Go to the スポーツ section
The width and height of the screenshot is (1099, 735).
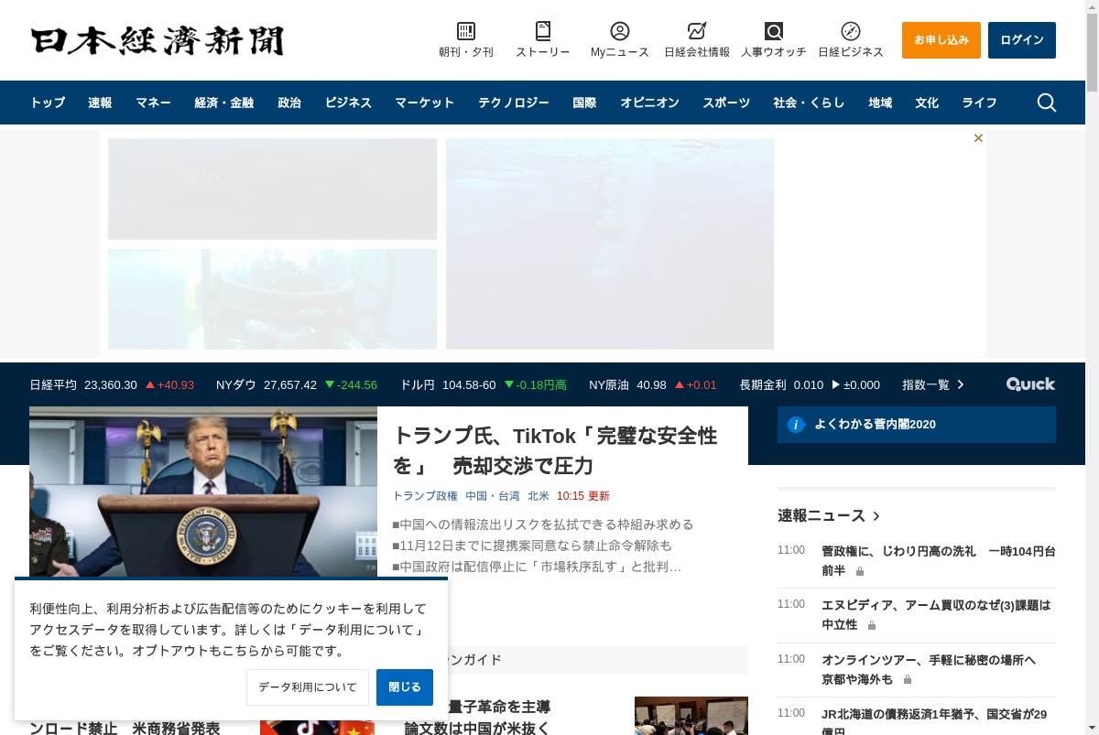tap(726, 103)
